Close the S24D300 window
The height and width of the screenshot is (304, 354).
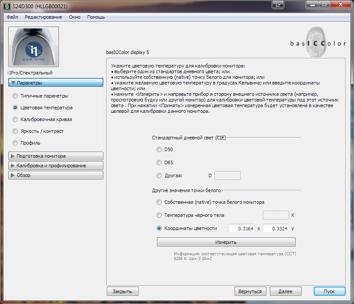(340, 4)
